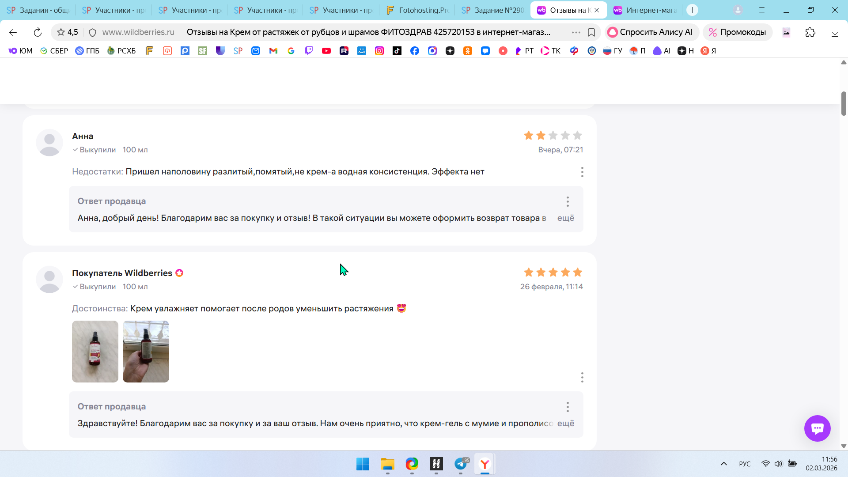This screenshot has height=477, width=848.
Task: Open the browser extensions puzzle icon
Action: click(810, 32)
